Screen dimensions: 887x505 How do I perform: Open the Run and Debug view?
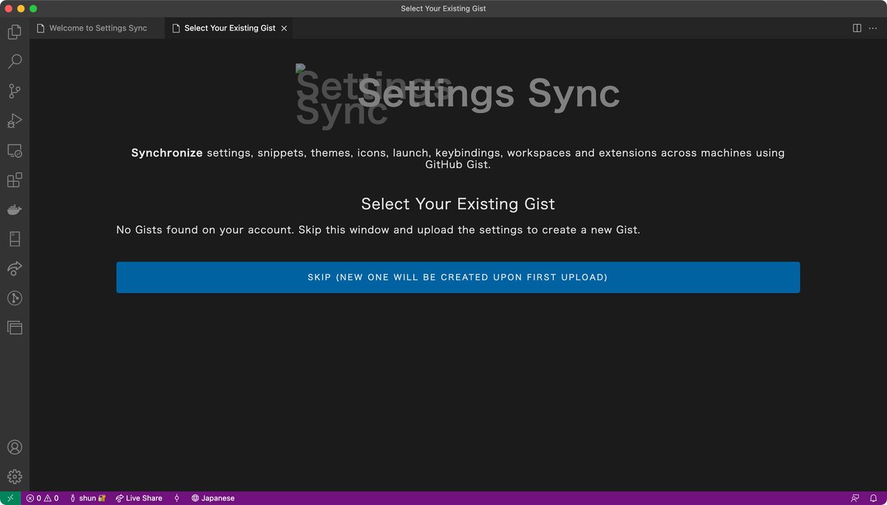click(x=15, y=121)
